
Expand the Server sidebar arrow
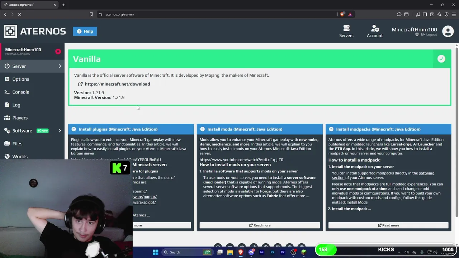point(60,66)
